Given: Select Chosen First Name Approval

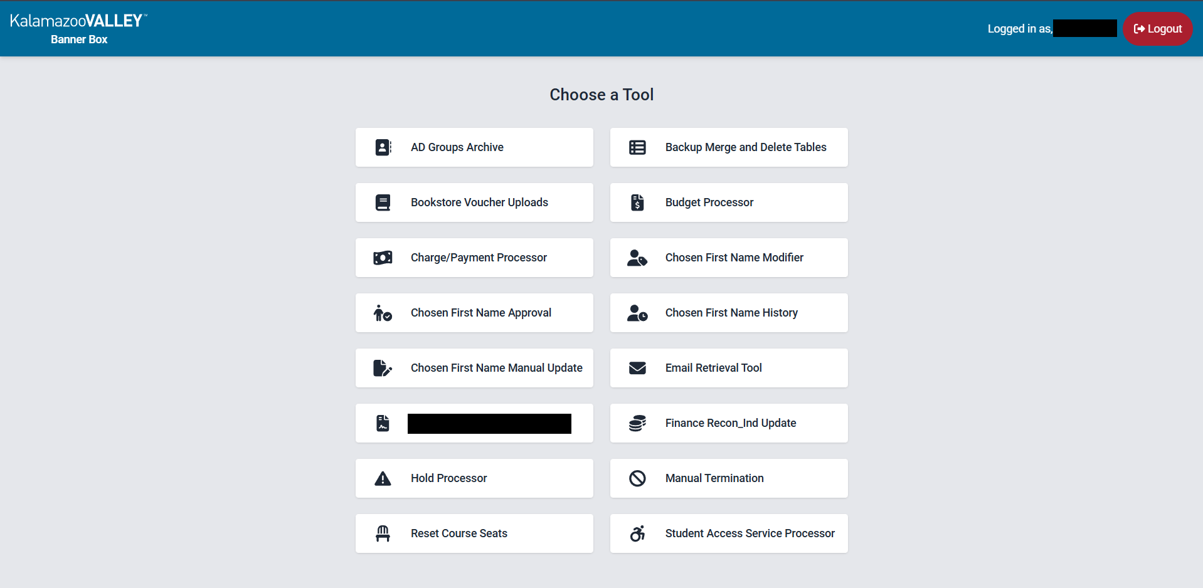Looking at the screenshot, I should 474,313.
